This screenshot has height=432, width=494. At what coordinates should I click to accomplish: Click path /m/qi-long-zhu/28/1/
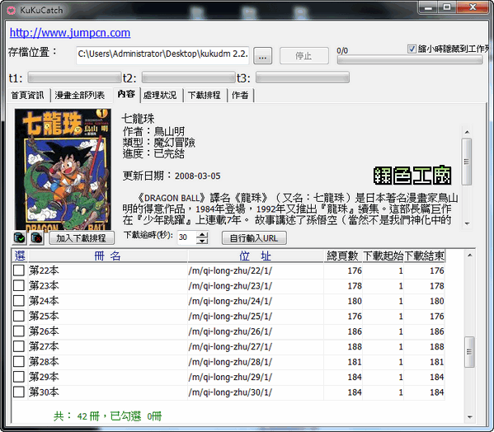click(230, 362)
